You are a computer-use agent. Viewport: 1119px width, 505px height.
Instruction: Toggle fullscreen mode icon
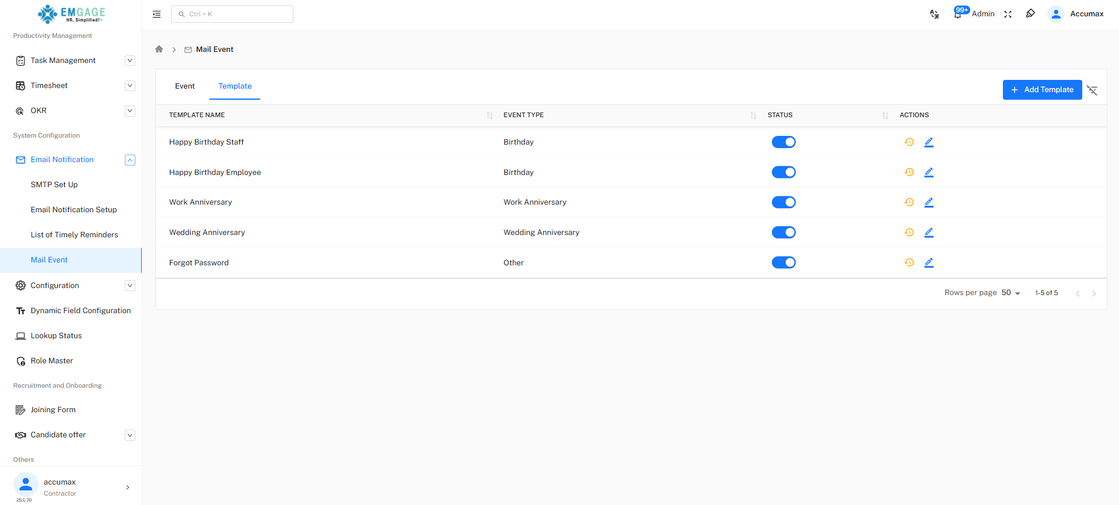pos(1008,14)
